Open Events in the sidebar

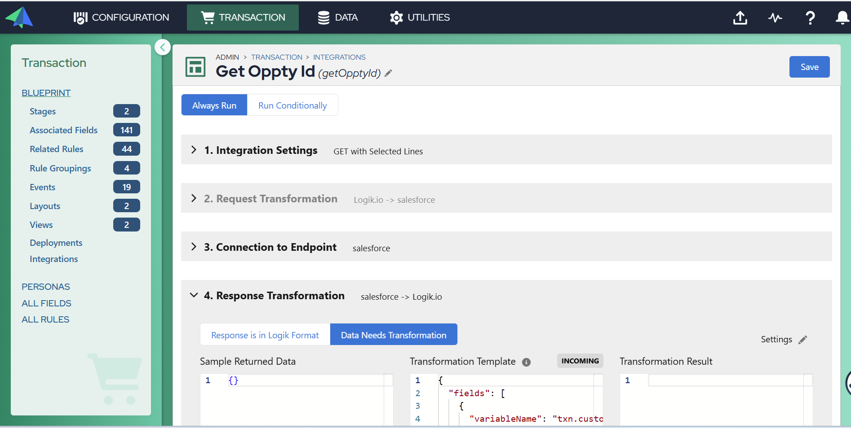pos(43,187)
